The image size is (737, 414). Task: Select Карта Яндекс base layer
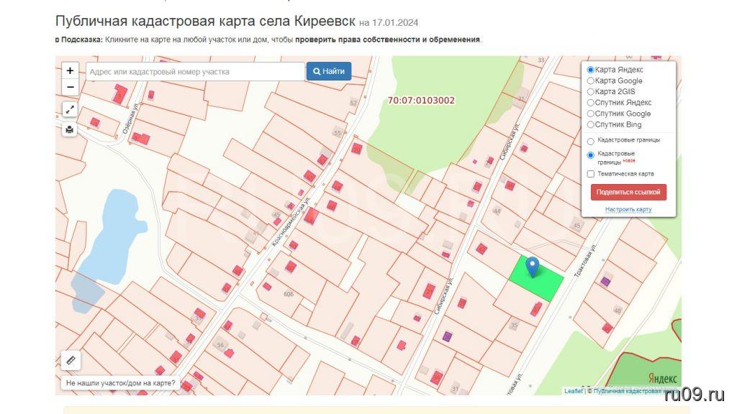pyautogui.click(x=591, y=70)
